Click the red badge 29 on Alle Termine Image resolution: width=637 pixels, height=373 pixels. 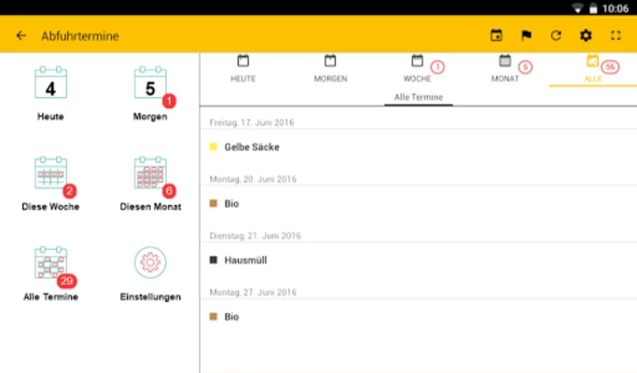click(66, 281)
